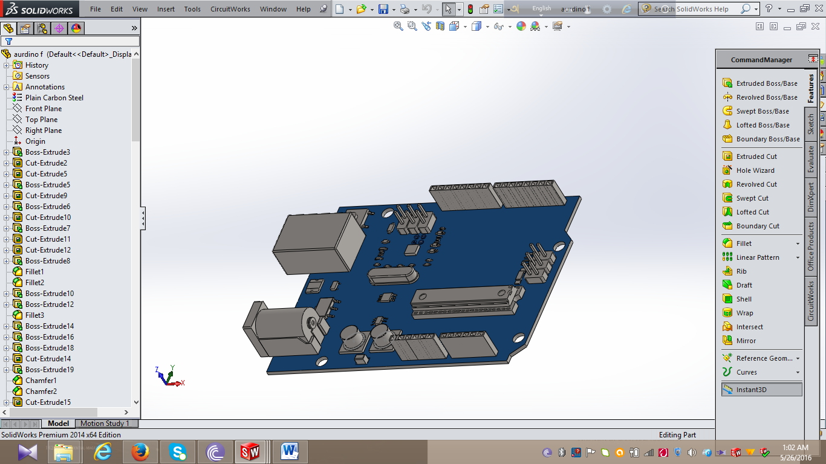Image resolution: width=826 pixels, height=464 pixels.
Task: Expand the Boss-Extrude19 feature node
Action: 7,370
